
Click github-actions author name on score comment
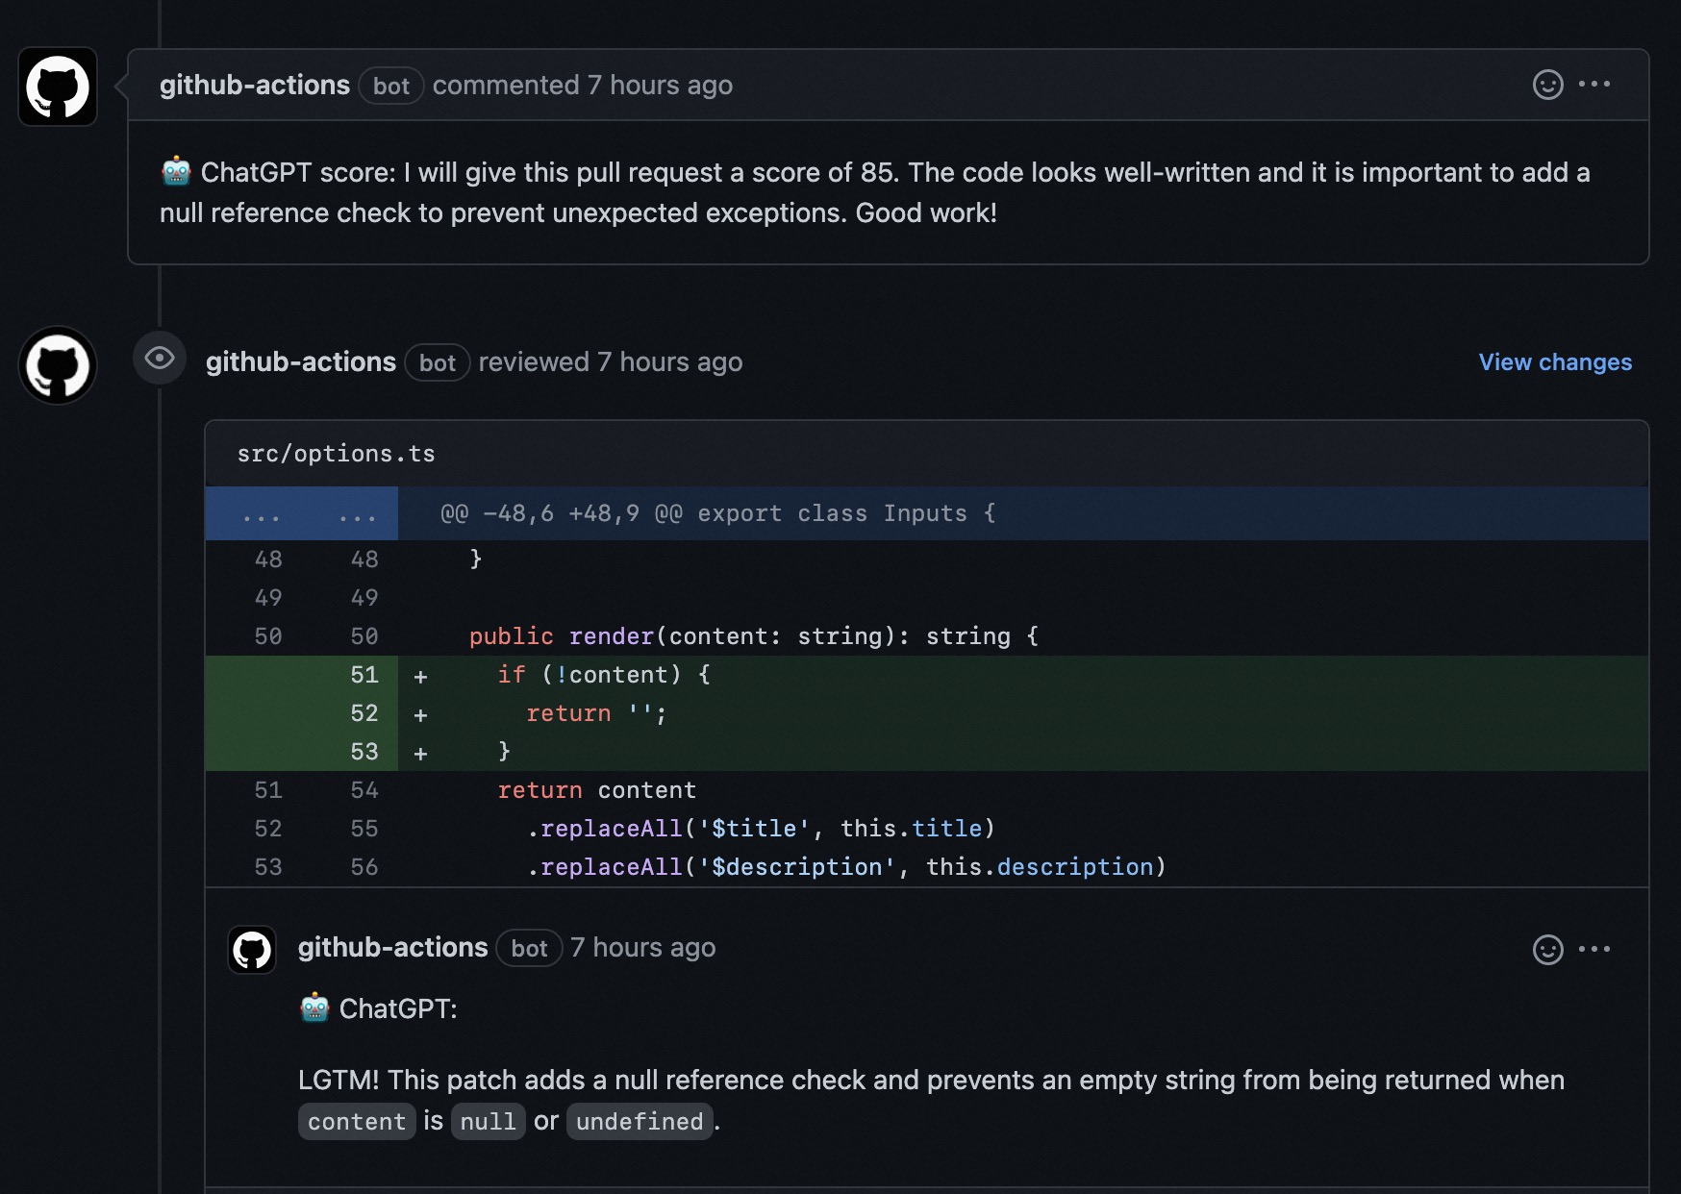[254, 86]
